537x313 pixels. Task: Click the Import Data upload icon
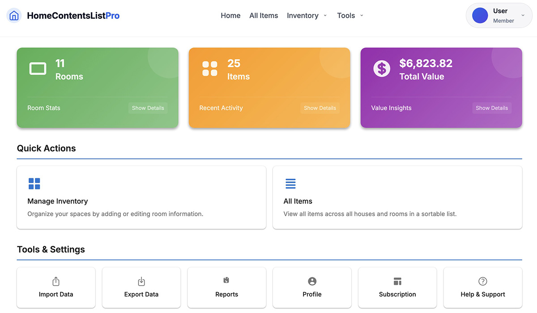(55, 281)
